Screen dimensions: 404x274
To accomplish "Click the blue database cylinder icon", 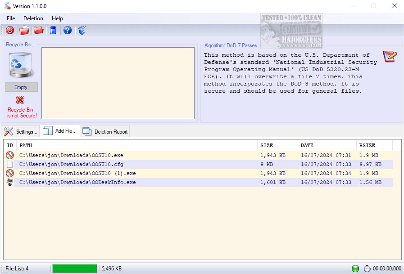I will click(x=53, y=30).
